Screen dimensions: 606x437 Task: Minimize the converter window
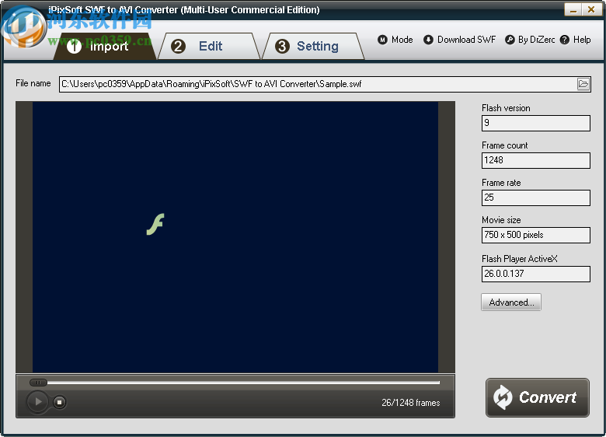coord(573,9)
